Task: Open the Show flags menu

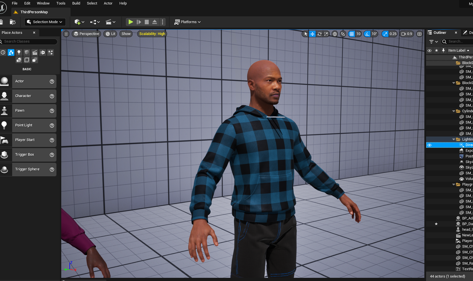Action: [126, 34]
